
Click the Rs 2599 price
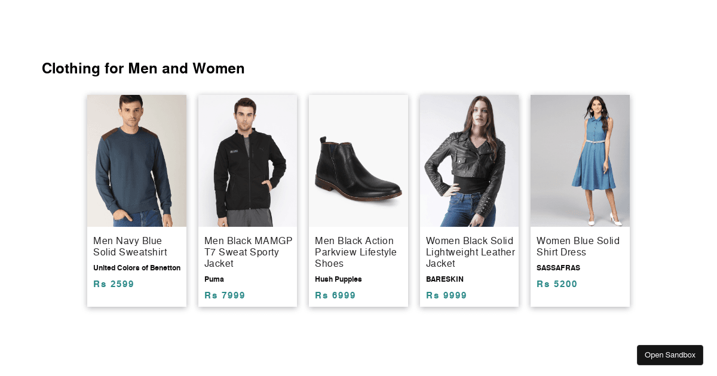point(114,284)
